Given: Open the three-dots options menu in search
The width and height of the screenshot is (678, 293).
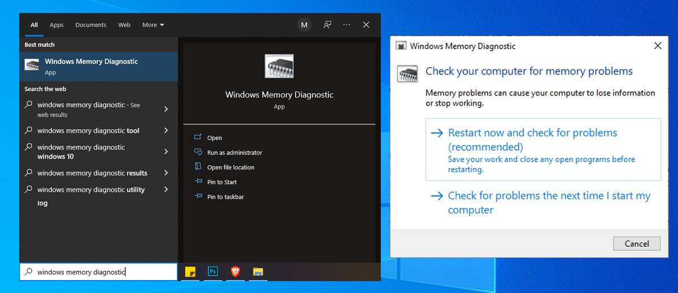Looking at the screenshot, I should coord(347,25).
